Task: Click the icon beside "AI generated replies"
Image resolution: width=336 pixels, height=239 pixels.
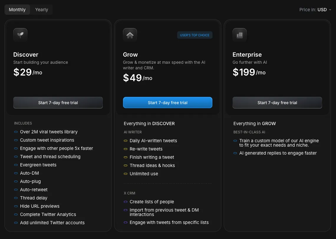Action: [235, 153]
